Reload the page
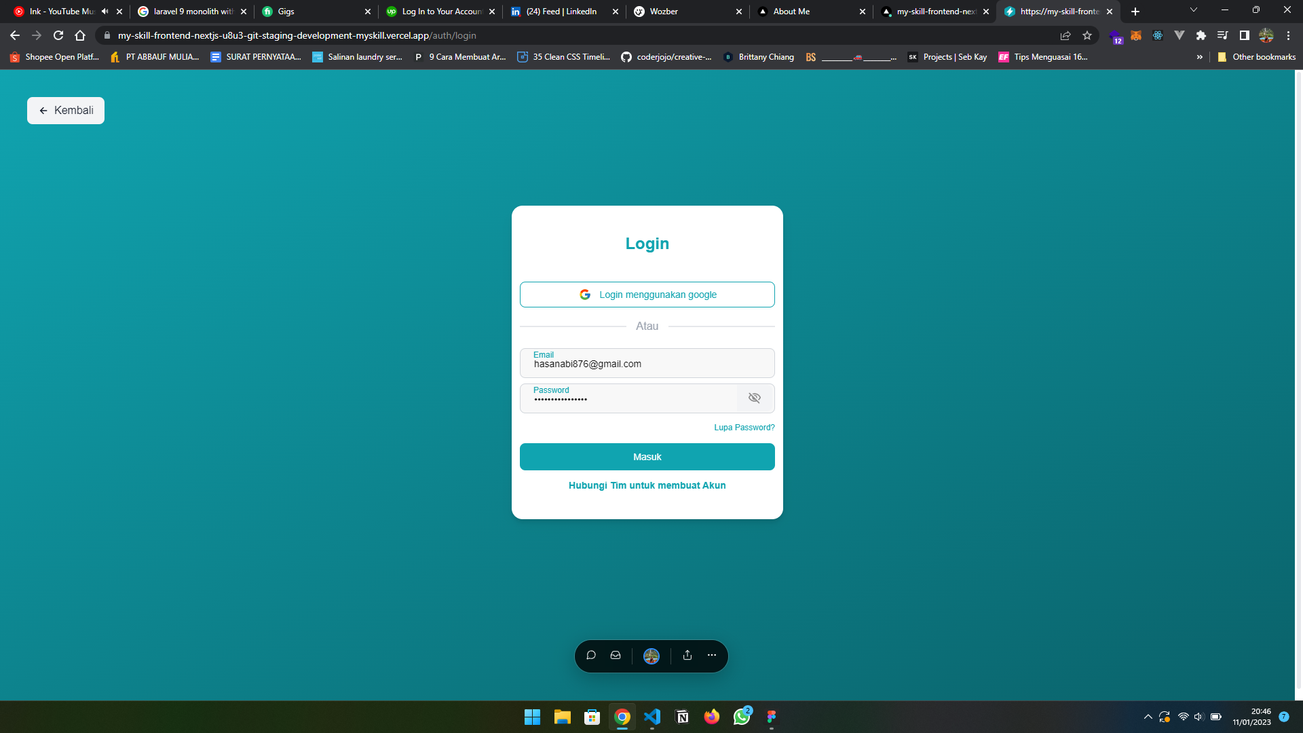1303x733 pixels. pyautogui.click(x=58, y=35)
